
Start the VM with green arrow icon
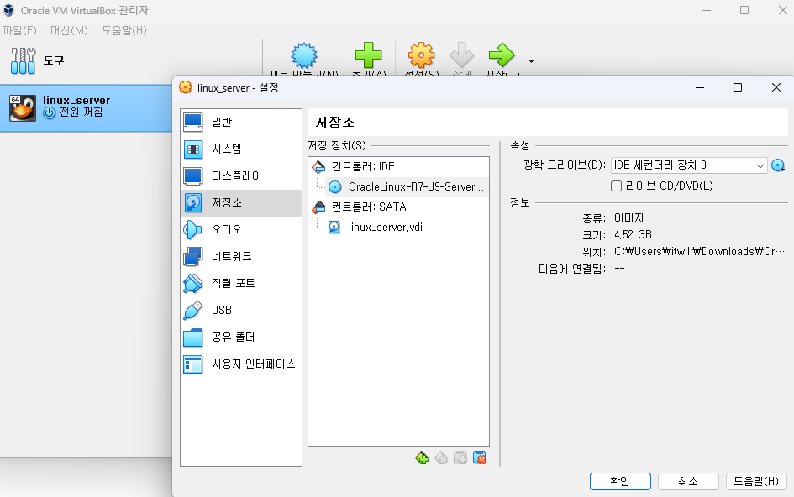(502, 55)
